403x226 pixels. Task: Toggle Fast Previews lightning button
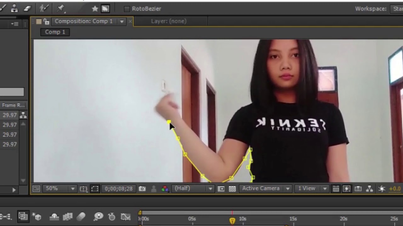pyautogui.click(x=347, y=189)
